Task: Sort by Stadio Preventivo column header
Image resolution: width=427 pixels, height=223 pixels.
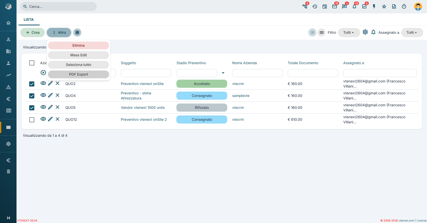Action: coord(191,63)
